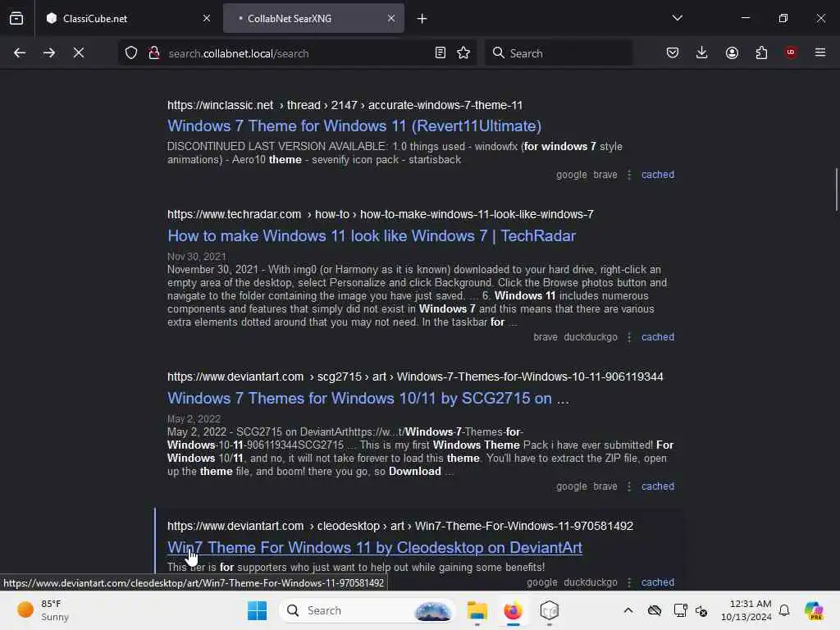Click the page vertical scrollbar thumb
Image resolution: width=840 pixels, height=630 pixels.
836,190
